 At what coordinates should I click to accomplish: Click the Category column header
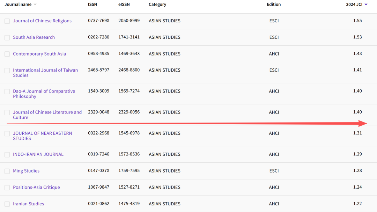click(157, 5)
